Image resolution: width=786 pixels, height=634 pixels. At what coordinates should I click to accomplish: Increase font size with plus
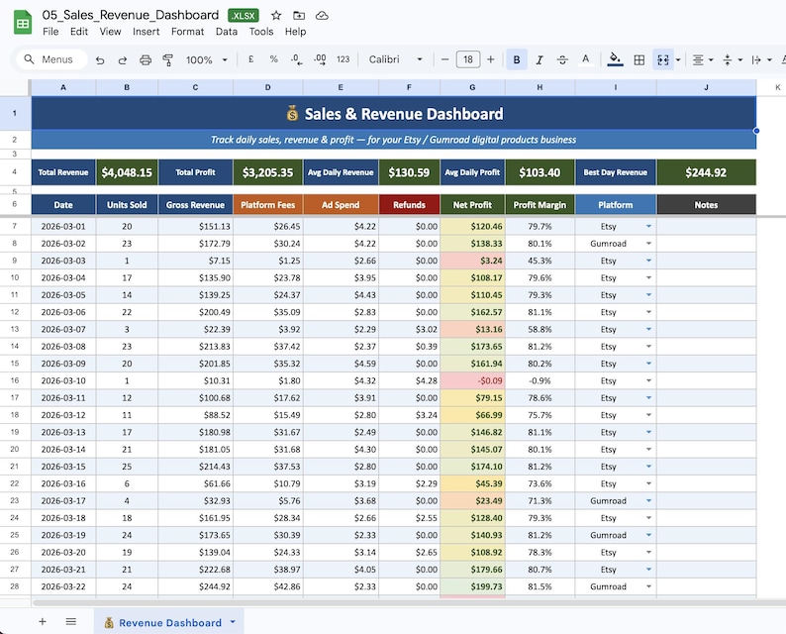click(x=491, y=59)
